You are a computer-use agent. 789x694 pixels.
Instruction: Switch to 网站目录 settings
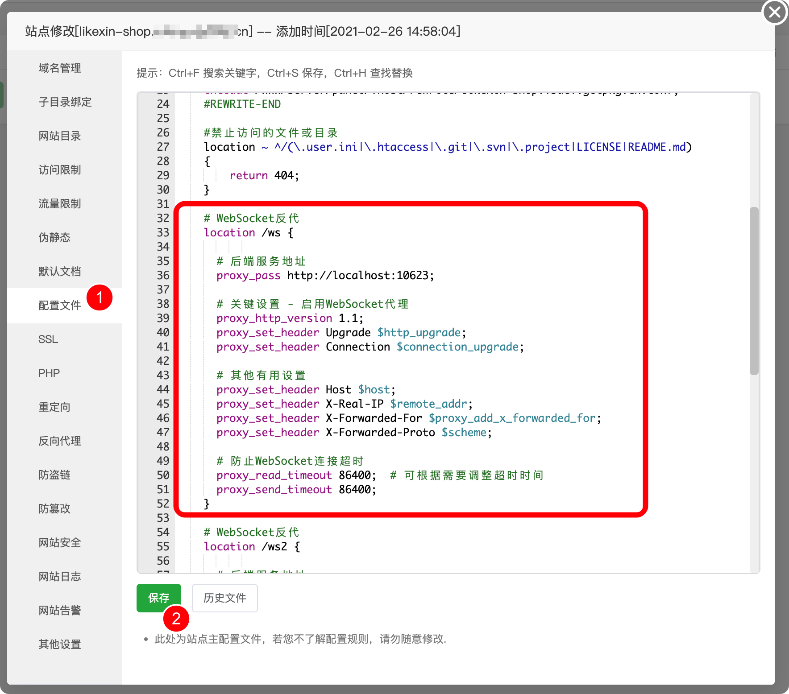(x=60, y=136)
